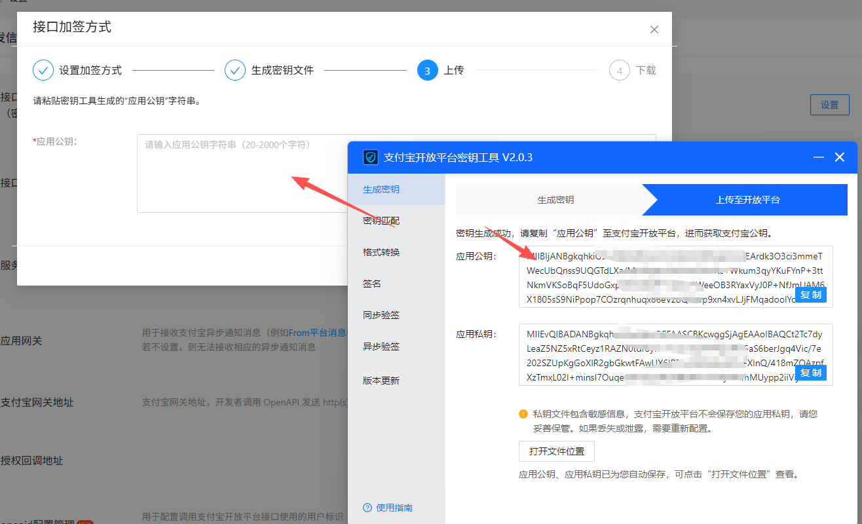Image resolution: width=862 pixels, height=524 pixels.
Task: Open the 签名 sidebar section
Action: [x=372, y=284]
